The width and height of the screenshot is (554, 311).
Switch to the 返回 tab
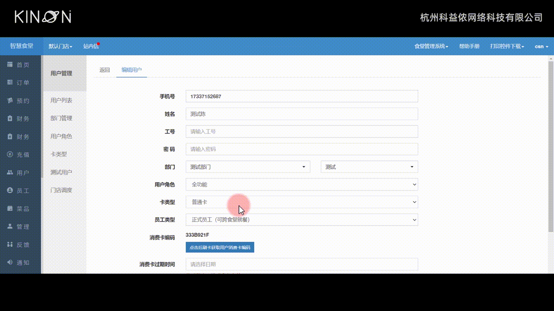[105, 70]
